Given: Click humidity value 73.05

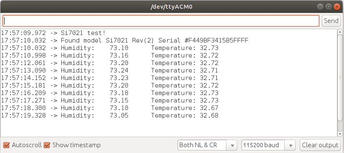Looking at the screenshot, I should tap(119, 115).
